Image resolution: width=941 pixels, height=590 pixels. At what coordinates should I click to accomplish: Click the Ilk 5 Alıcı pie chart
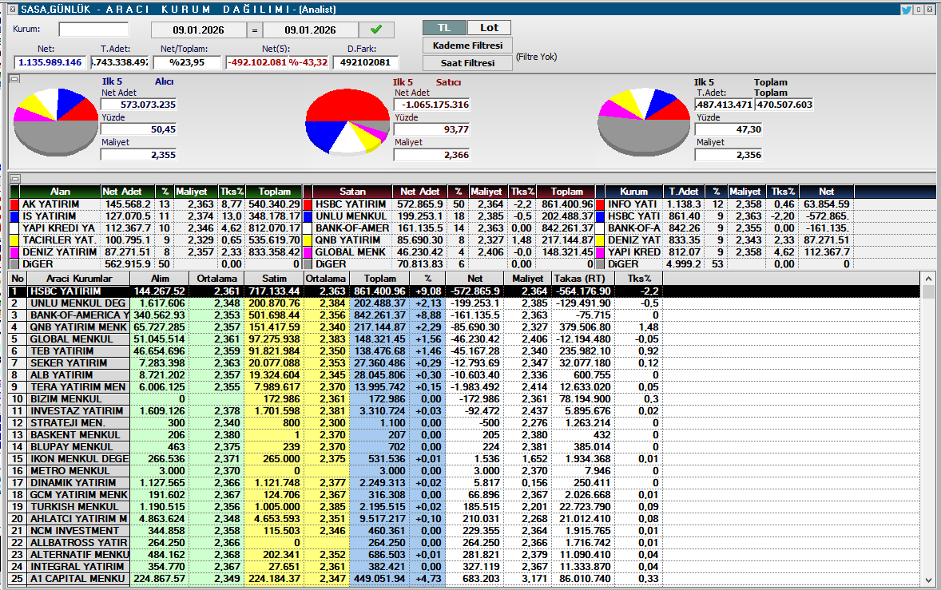tap(55, 121)
